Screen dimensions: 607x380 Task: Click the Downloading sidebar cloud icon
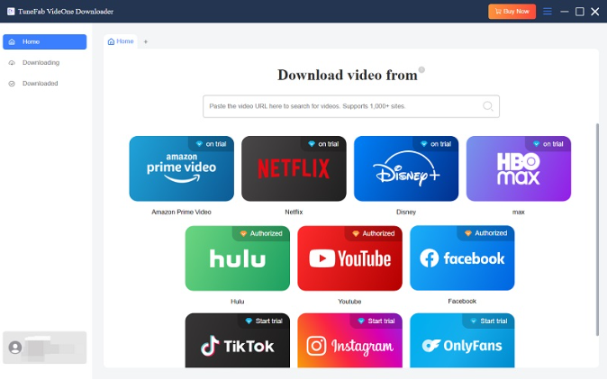[x=12, y=63]
